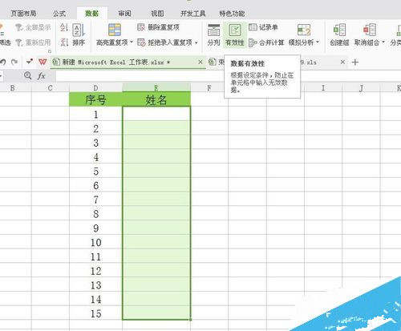The image size is (401, 331).
Task: Click the 姓名 header cell
Action: pos(156,99)
